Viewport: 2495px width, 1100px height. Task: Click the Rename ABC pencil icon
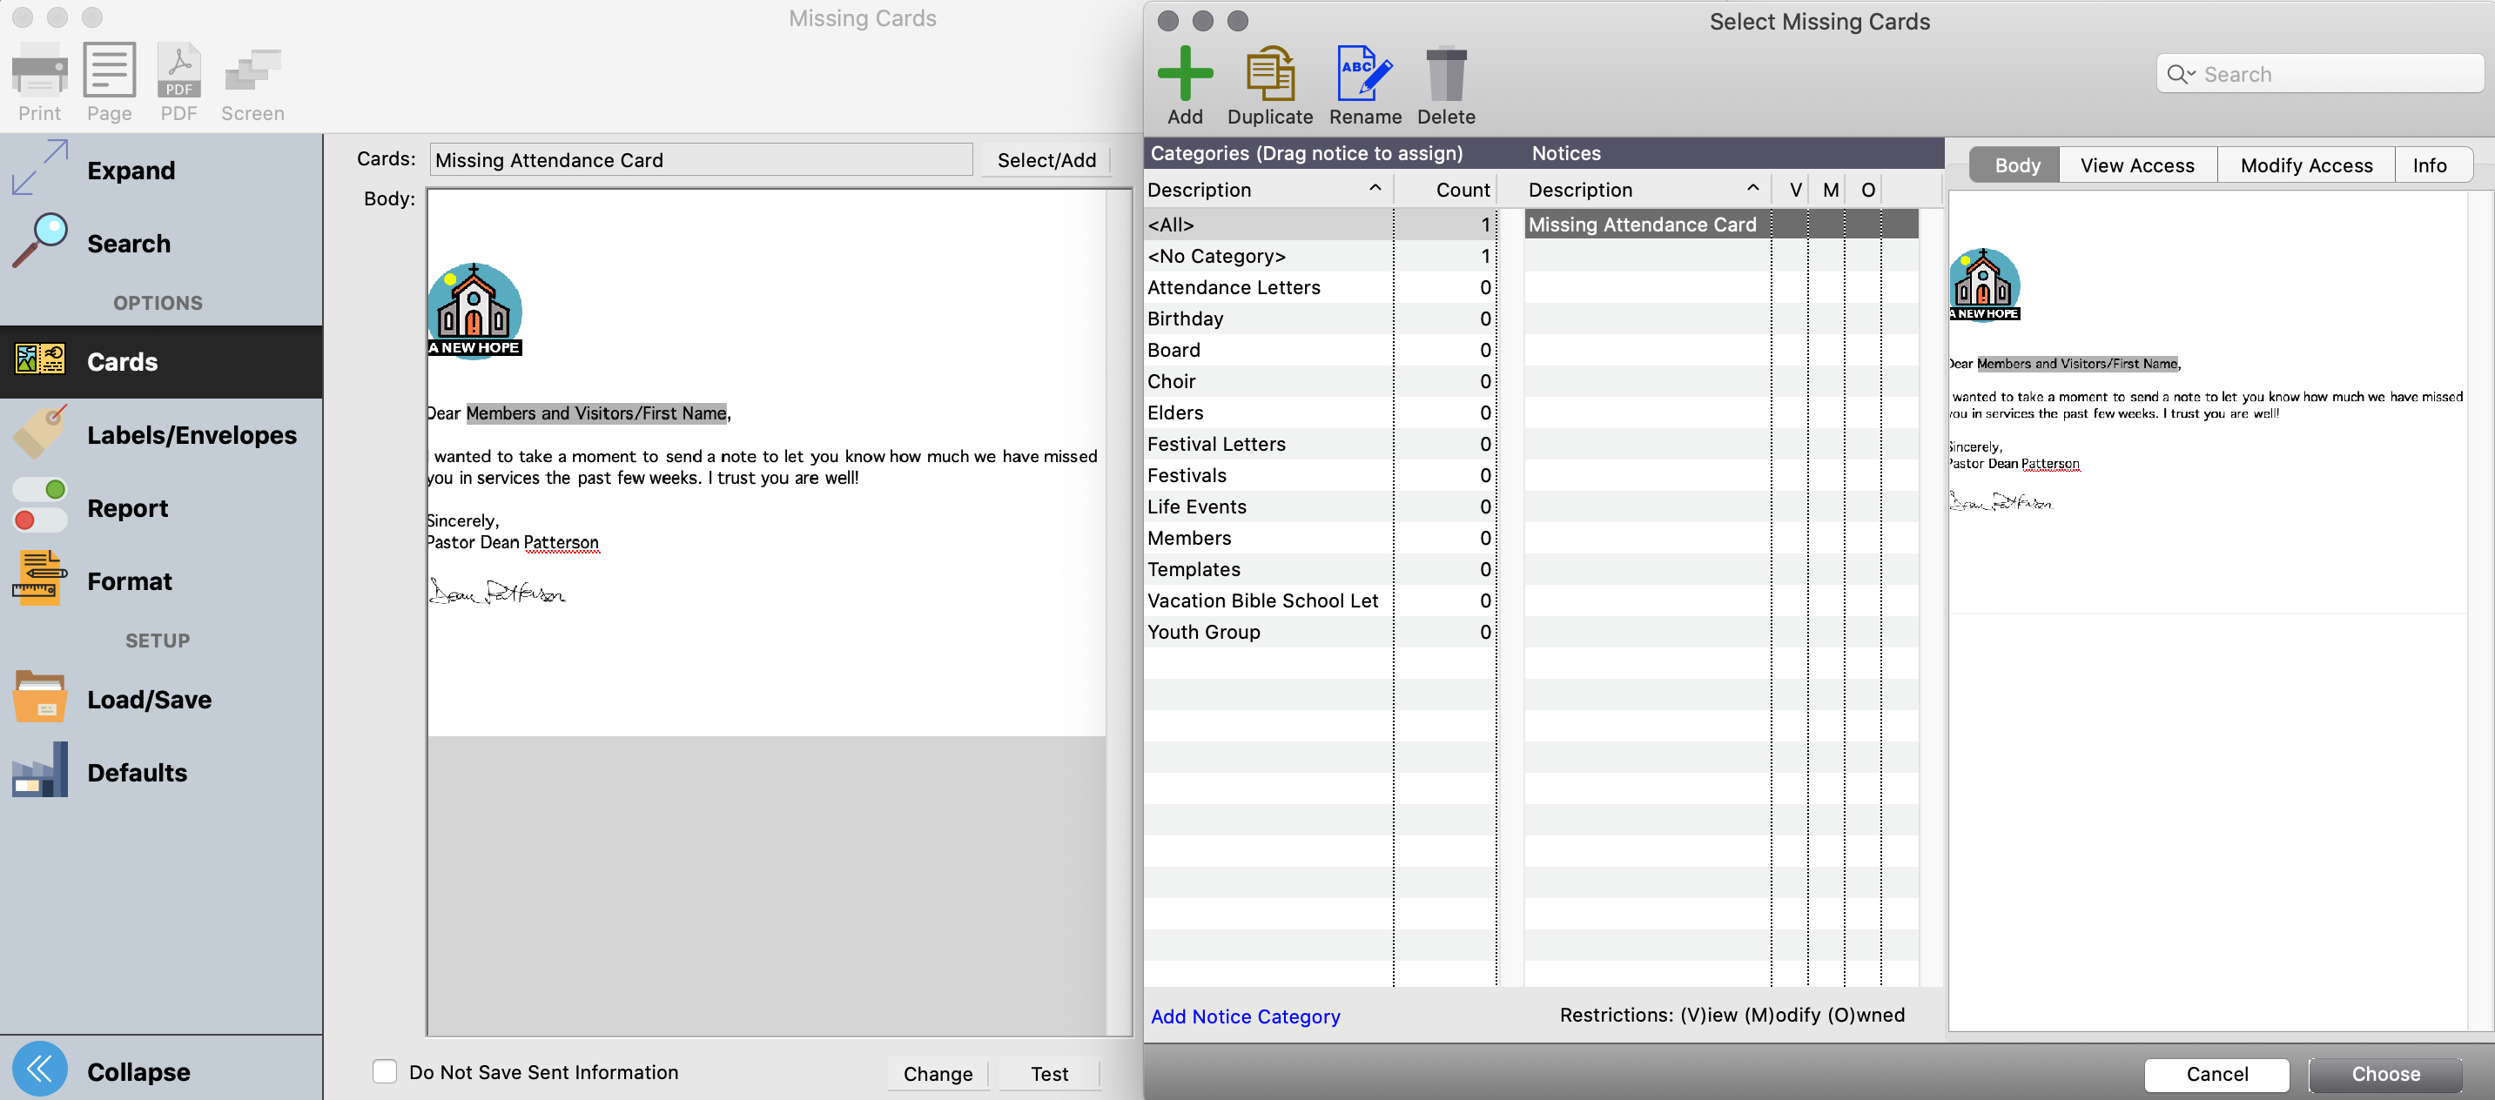[1364, 74]
